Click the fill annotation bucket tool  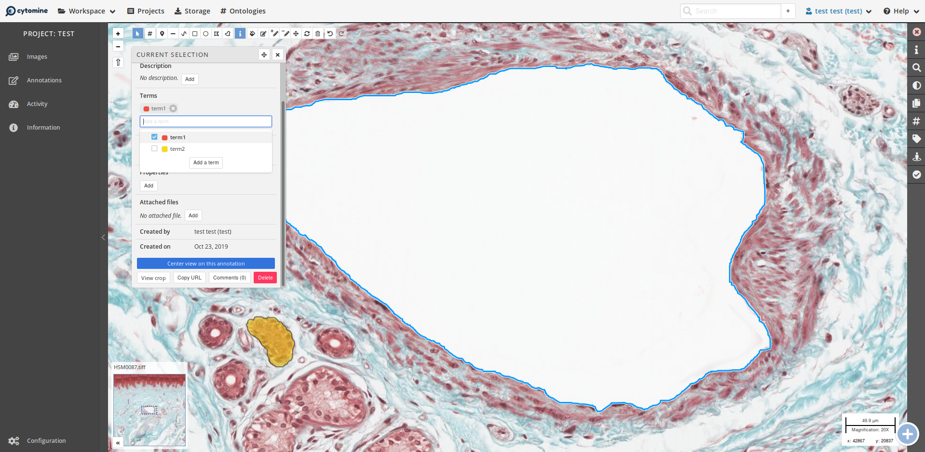coord(252,34)
